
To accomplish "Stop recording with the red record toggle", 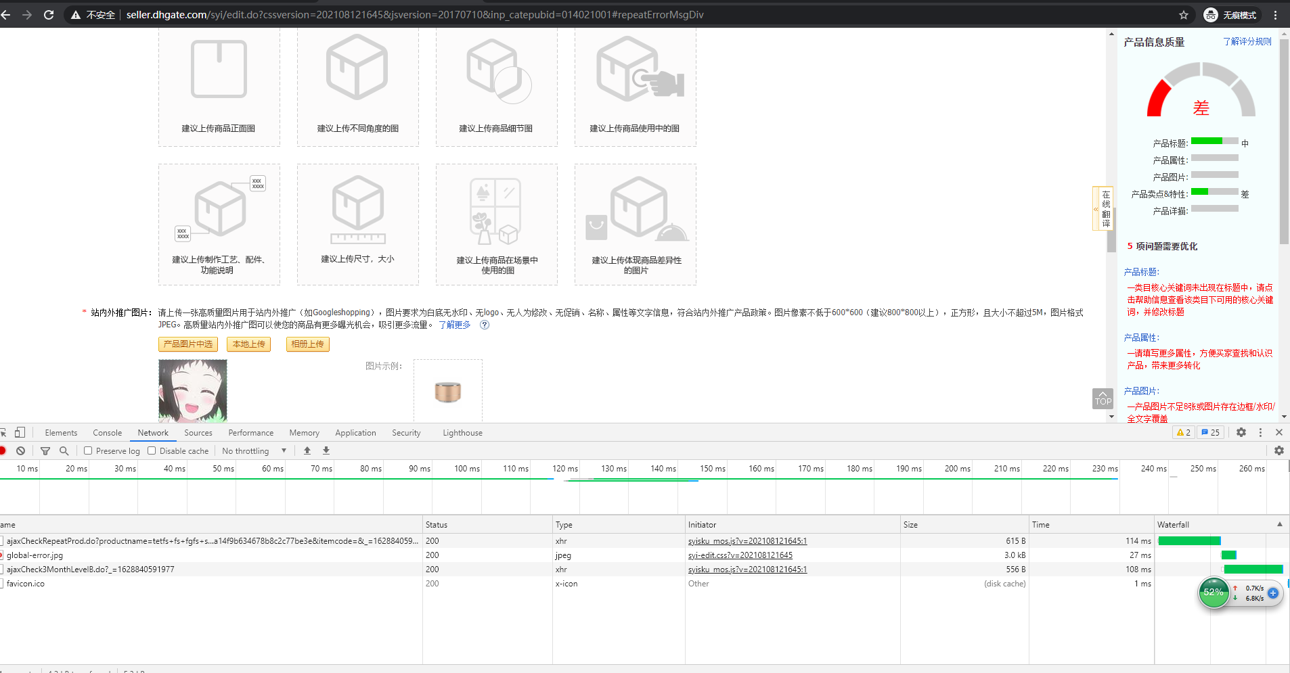I will (x=3, y=450).
